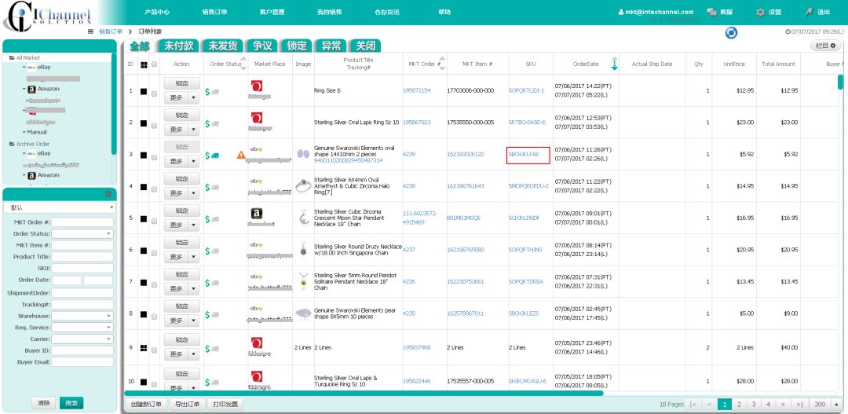Click the hamburger menu icon near breadcrumb
The image size is (848, 414).
[x=90, y=31]
